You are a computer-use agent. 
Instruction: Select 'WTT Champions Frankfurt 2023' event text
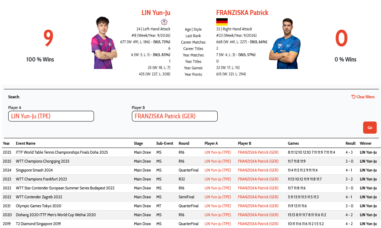[41, 179]
